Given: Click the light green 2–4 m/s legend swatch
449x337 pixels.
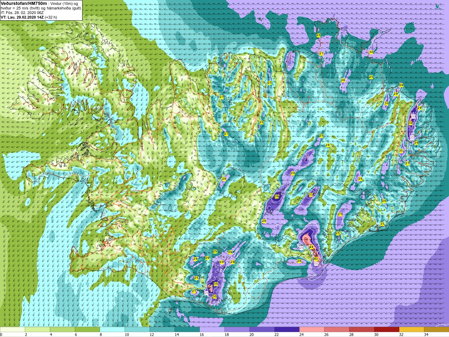Looking at the screenshot, I should [38, 330].
